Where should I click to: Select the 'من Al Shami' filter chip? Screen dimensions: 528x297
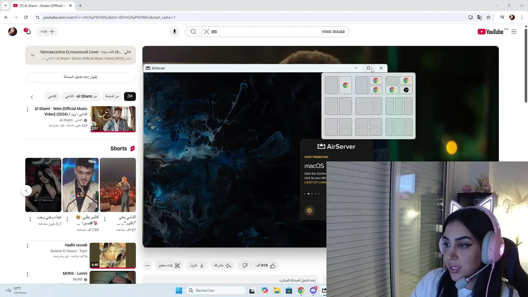click(81, 96)
